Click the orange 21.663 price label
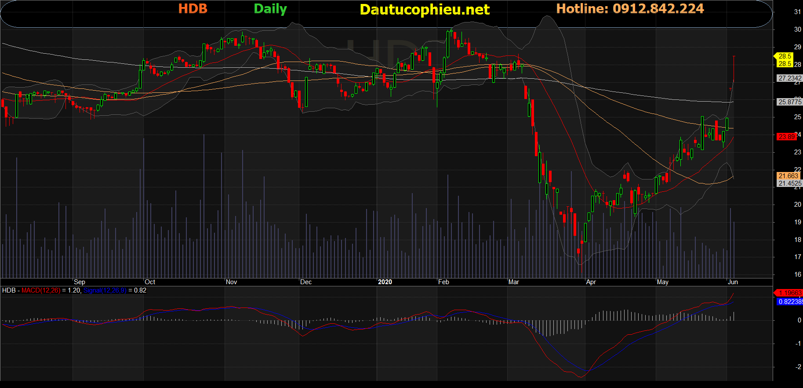Image resolution: width=803 pixels, height=388 pixels. 788,176
